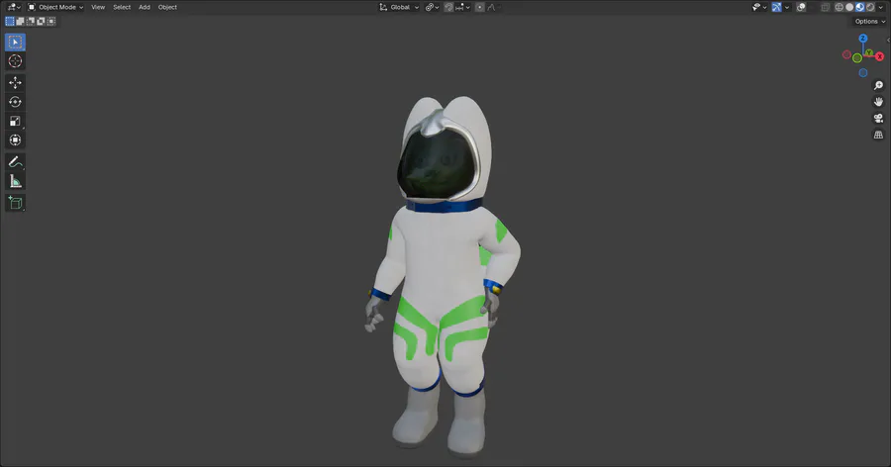Screen dimensions: 891x467
Task: Switch to Material Preview shading
Action: coord(860,7)
